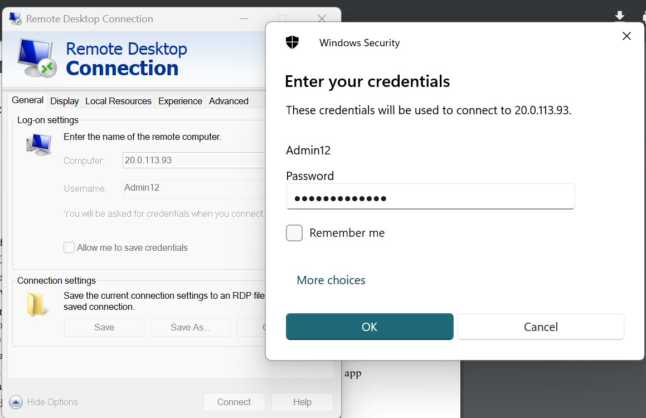This screenshot has width=646, height=418.
Task: Expand More choices for credentials
Action: (x=331, y=280)
